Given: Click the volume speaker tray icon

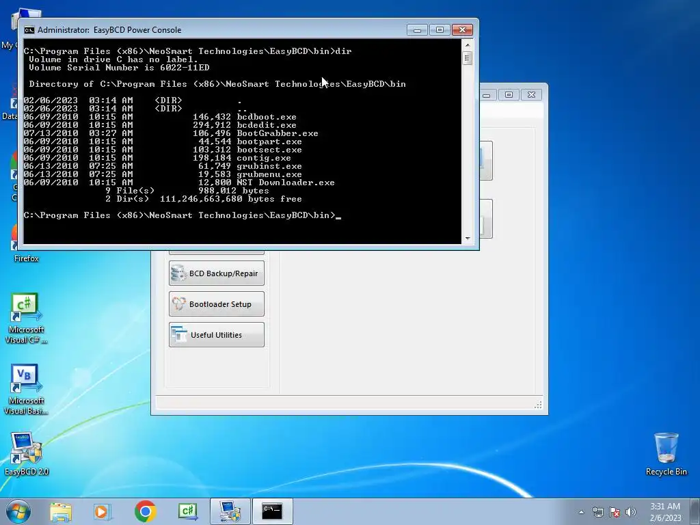Looking at the screenshot, I should tap(631, 512).
